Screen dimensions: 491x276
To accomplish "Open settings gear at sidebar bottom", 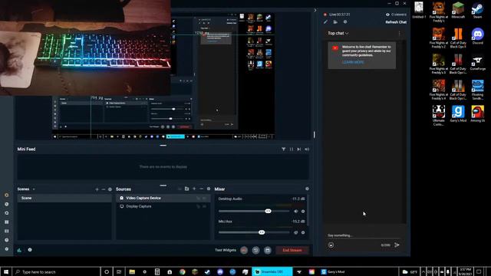I will point(7,249).
